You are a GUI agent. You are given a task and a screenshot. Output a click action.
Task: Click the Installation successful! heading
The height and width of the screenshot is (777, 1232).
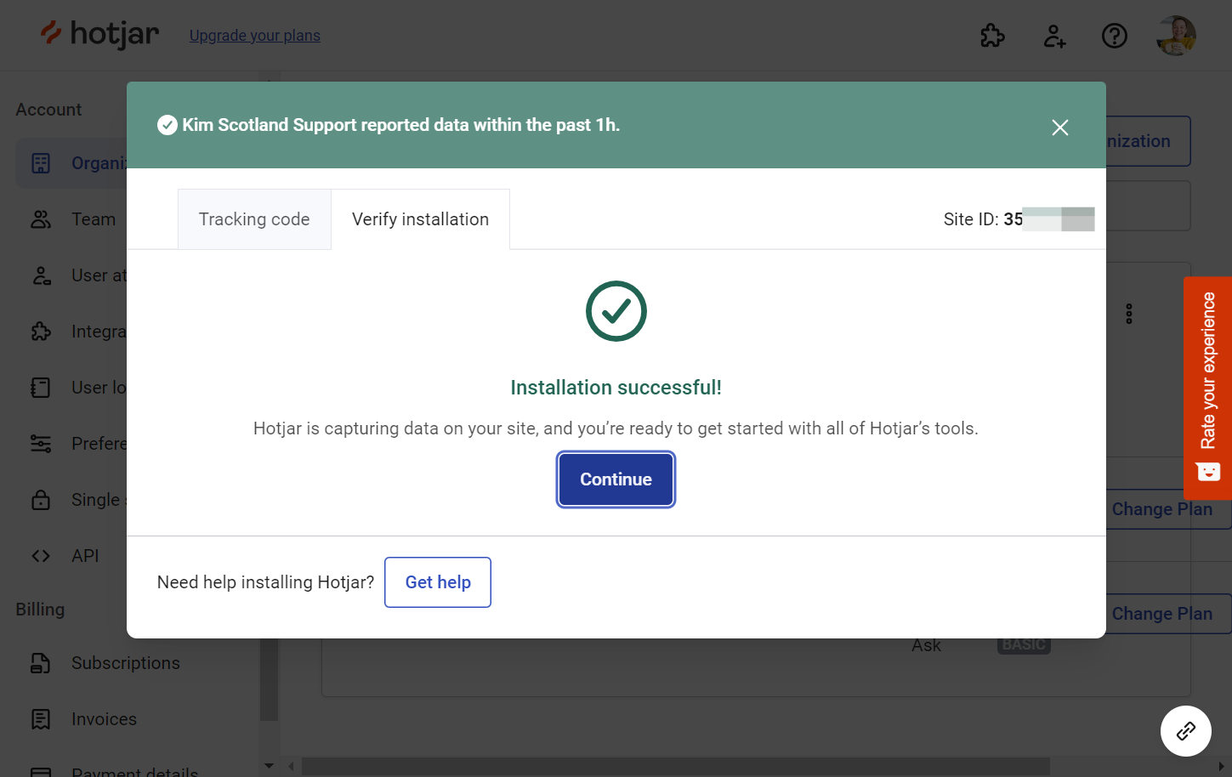click(616, 388)
